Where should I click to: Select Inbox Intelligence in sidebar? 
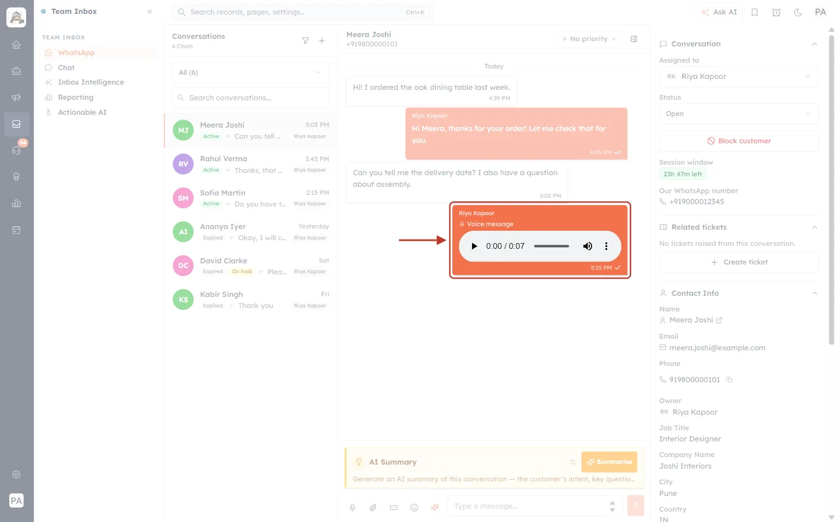point(91,82)
